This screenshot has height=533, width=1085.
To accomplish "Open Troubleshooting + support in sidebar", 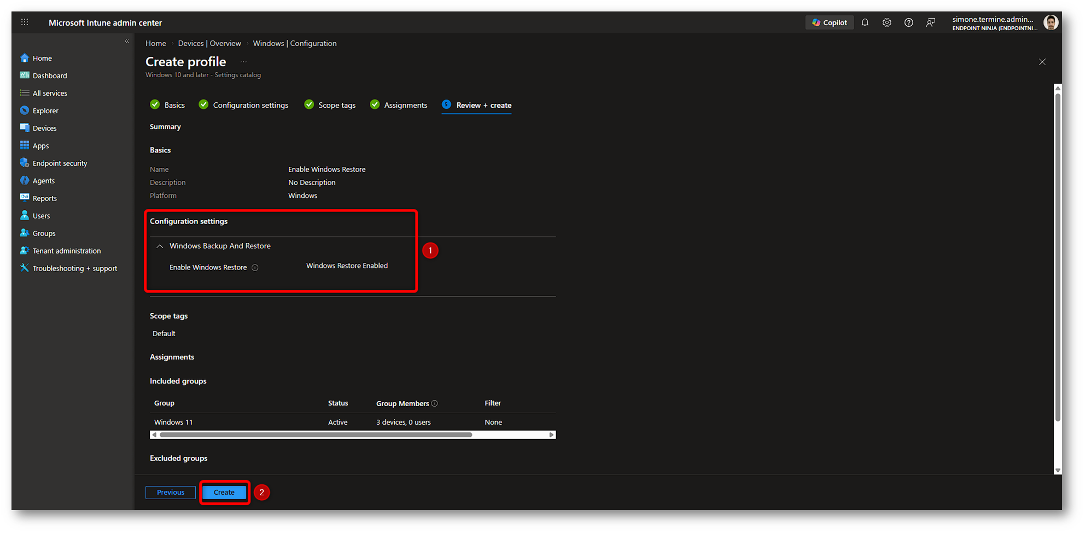I will tap(75, 268).
